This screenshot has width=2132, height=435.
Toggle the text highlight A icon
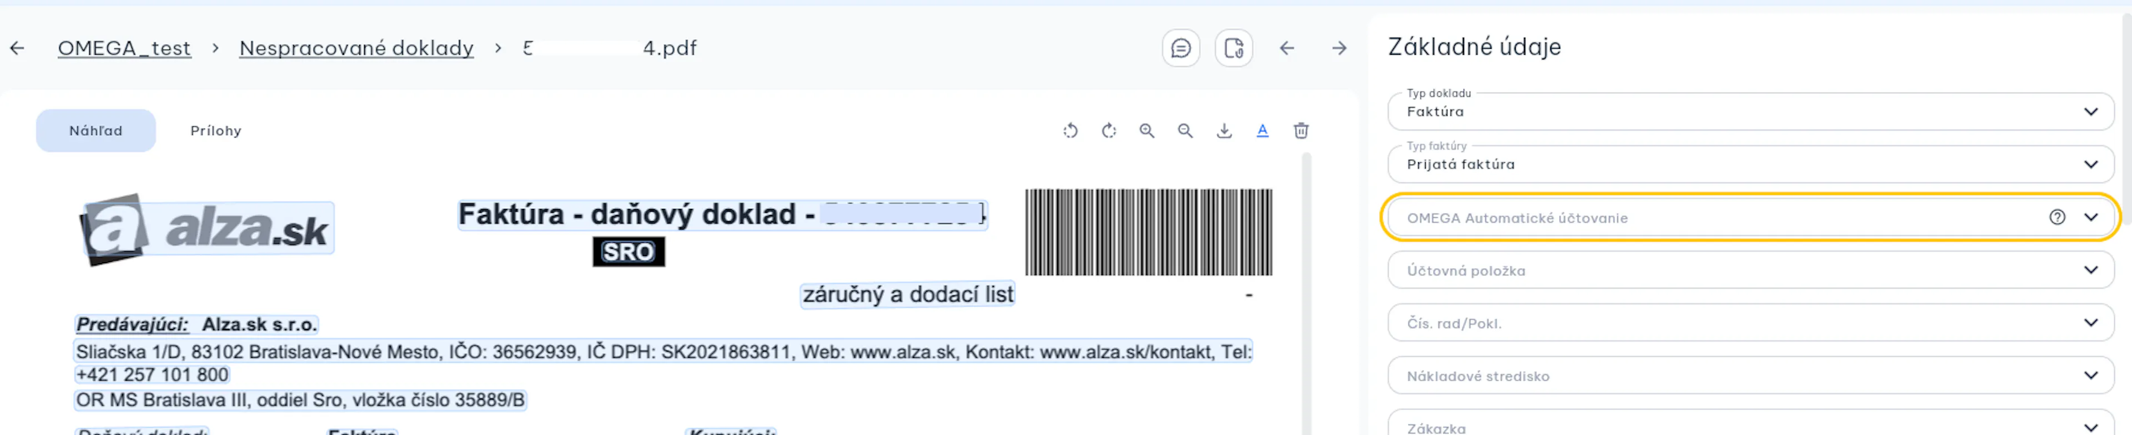(x=1263, y=130)
